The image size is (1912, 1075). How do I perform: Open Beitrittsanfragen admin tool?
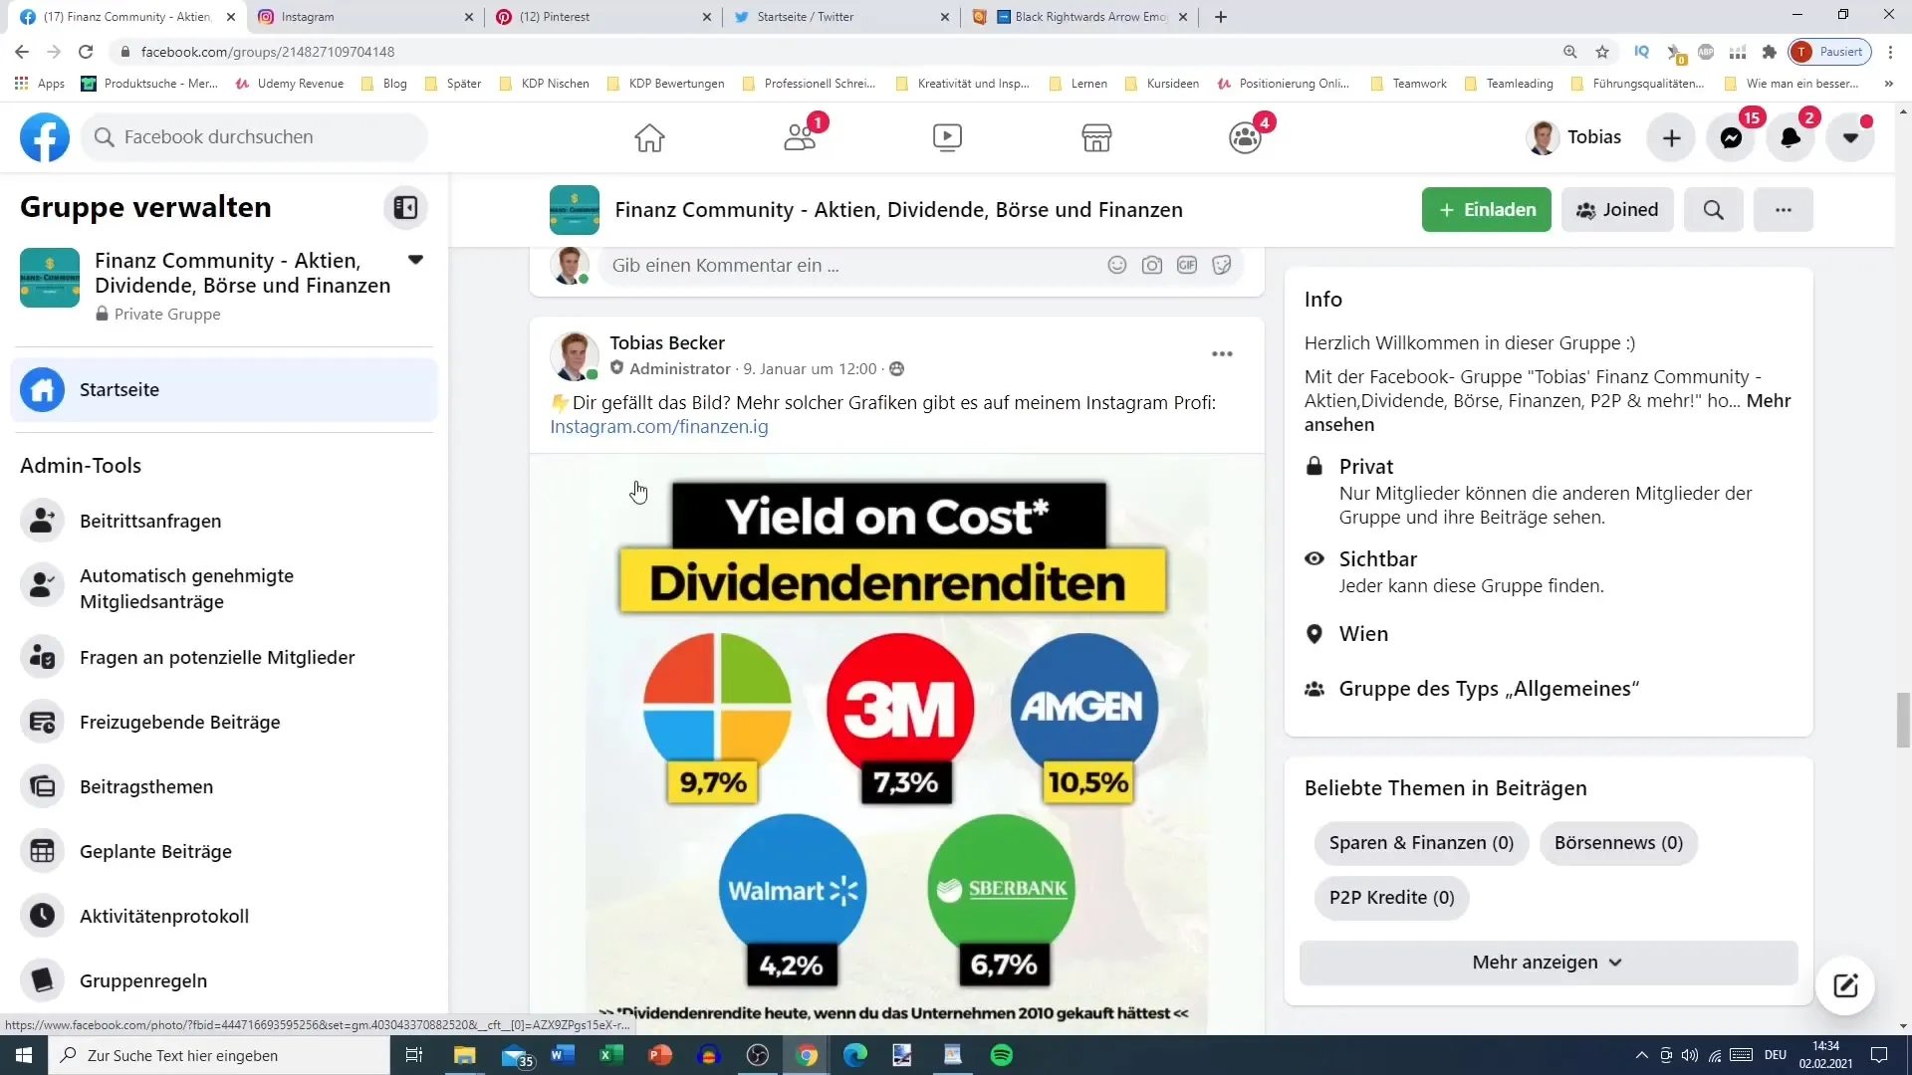click(x=224, y=521)
